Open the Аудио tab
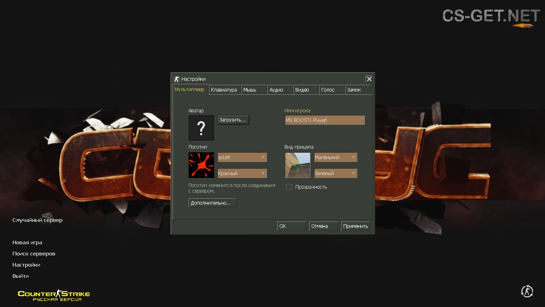 click(280, 90)
